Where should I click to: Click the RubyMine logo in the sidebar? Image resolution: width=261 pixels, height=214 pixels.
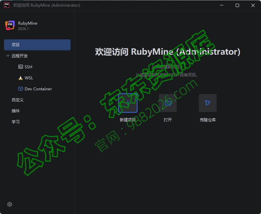click(x=10, y=25)
